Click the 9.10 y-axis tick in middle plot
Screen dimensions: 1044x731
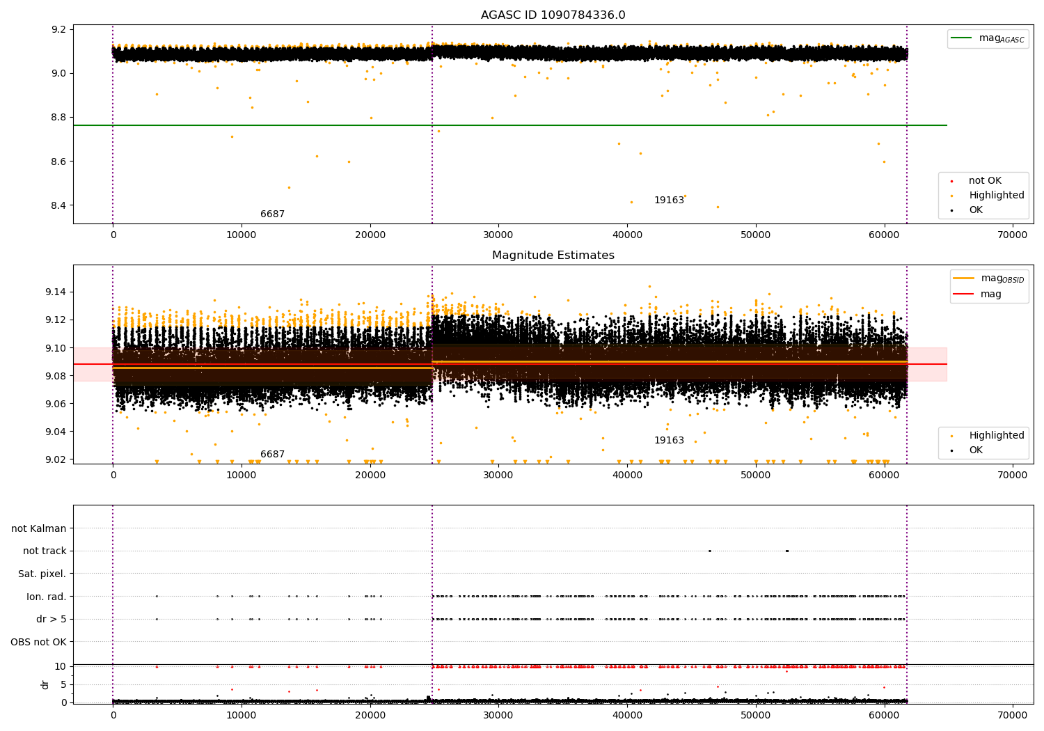click(x=56, y=348)
